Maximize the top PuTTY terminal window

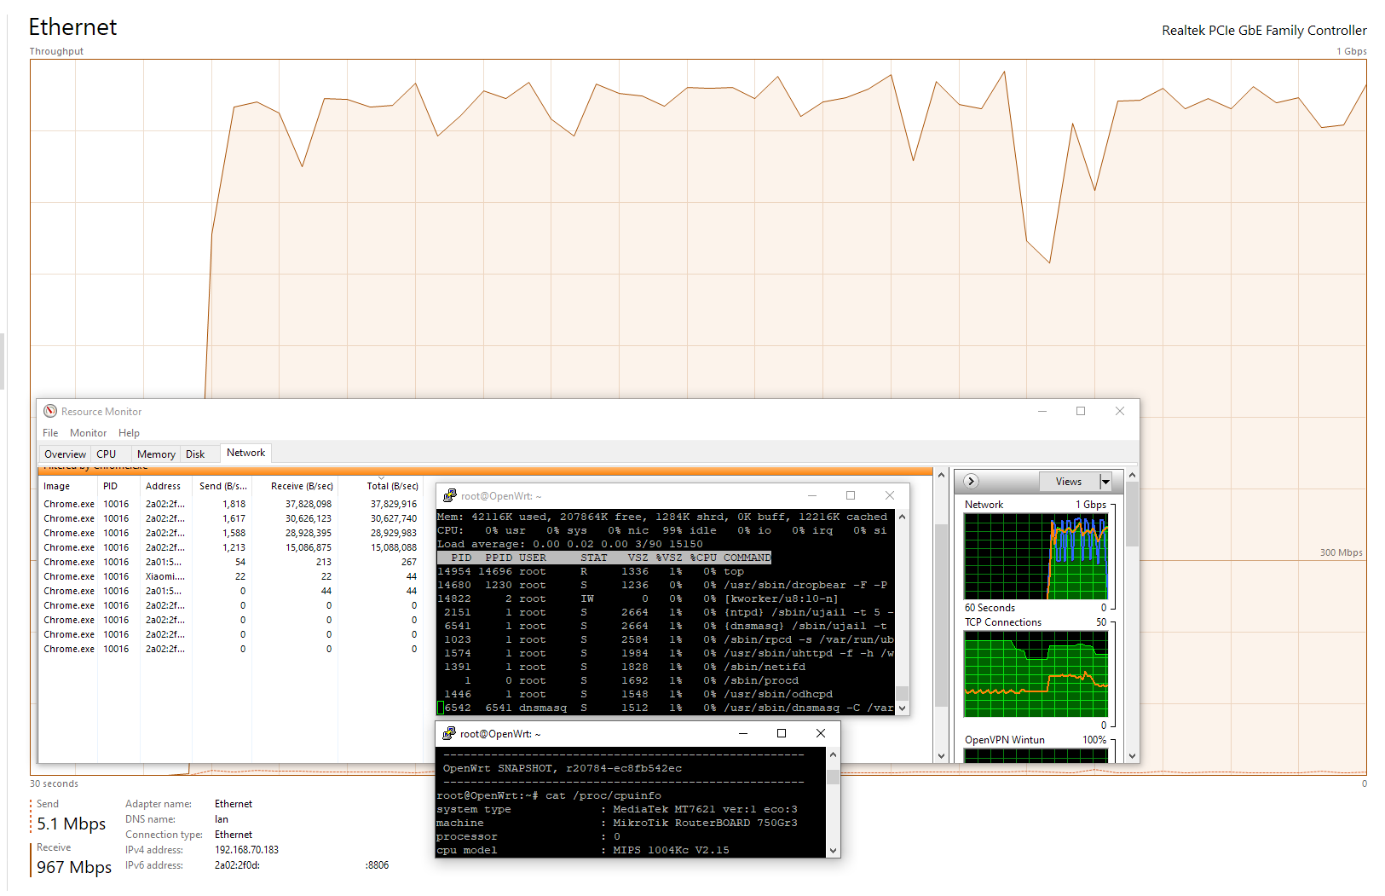click(851, 495)
